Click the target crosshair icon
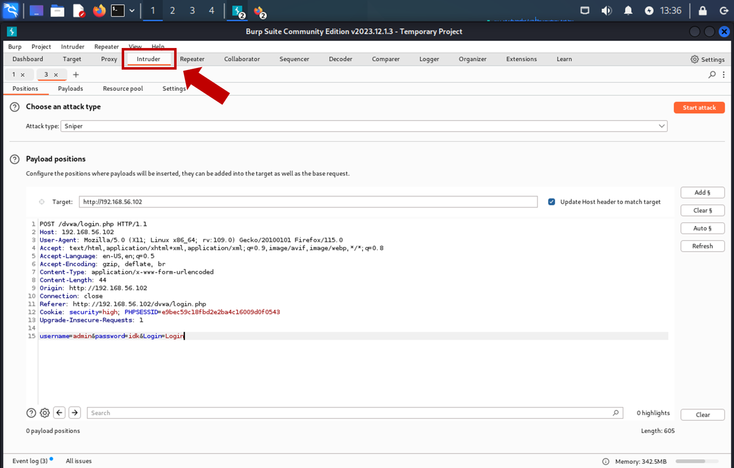Viewport: 734px width, 468px height. tap(41, 202)
